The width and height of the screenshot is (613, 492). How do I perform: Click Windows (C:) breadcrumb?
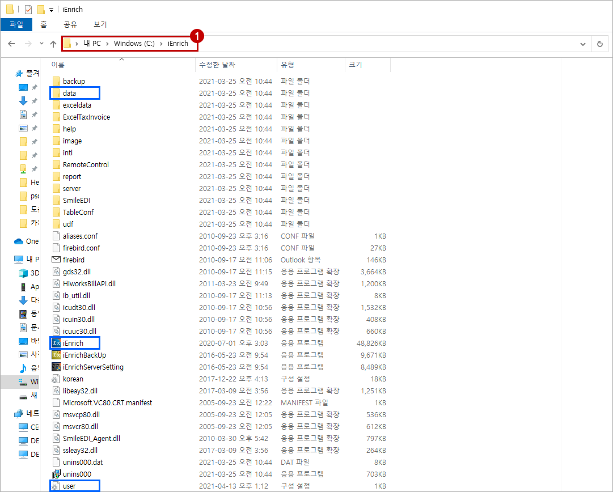(134, 44)
